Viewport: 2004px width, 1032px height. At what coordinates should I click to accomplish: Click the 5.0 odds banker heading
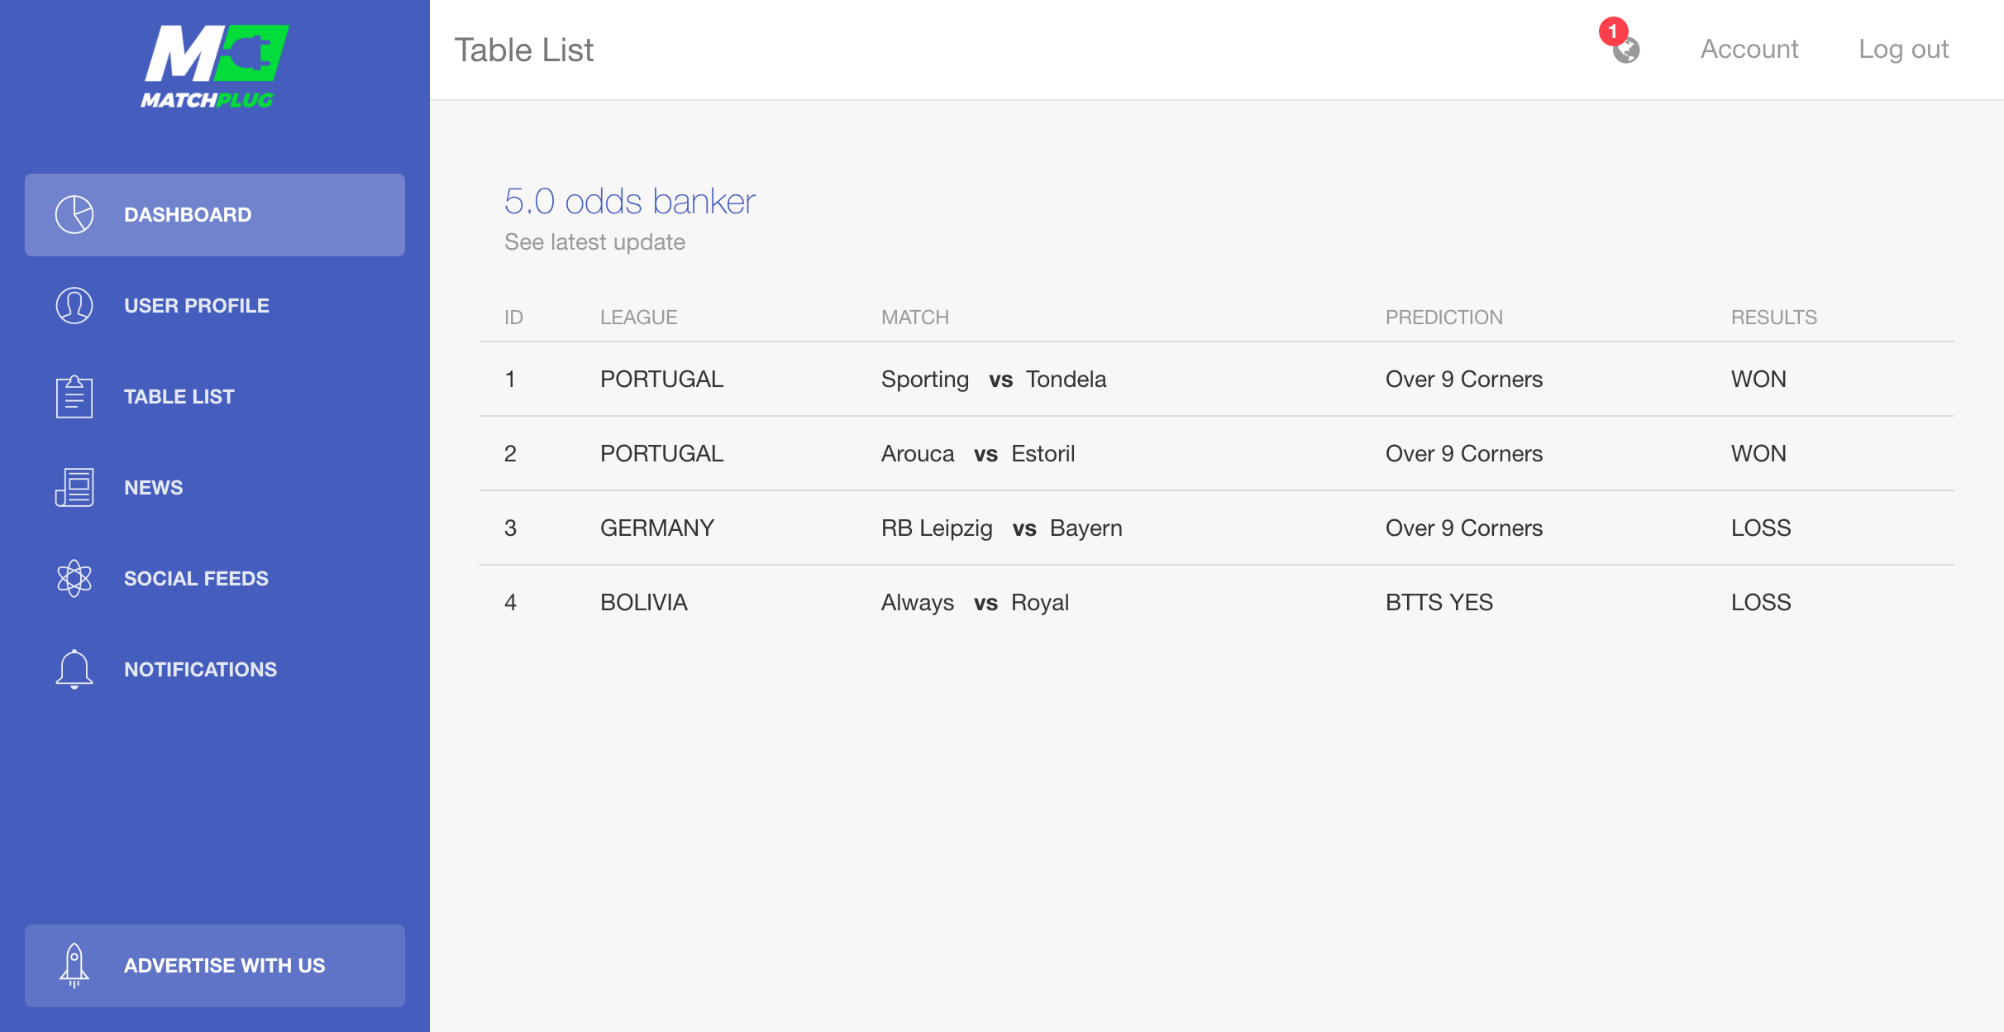pos(630,201)
